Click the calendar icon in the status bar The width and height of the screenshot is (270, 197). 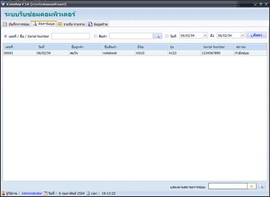coord(46,193)
